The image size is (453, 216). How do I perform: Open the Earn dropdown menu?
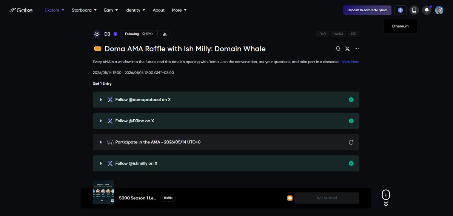pos(111,10)
